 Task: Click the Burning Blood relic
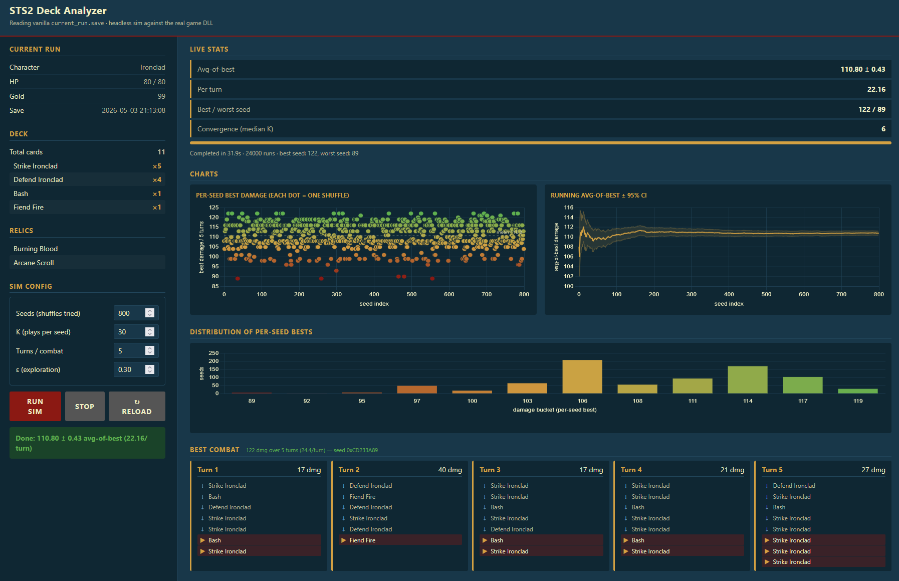pyautogui.click(x=87, y=249)
